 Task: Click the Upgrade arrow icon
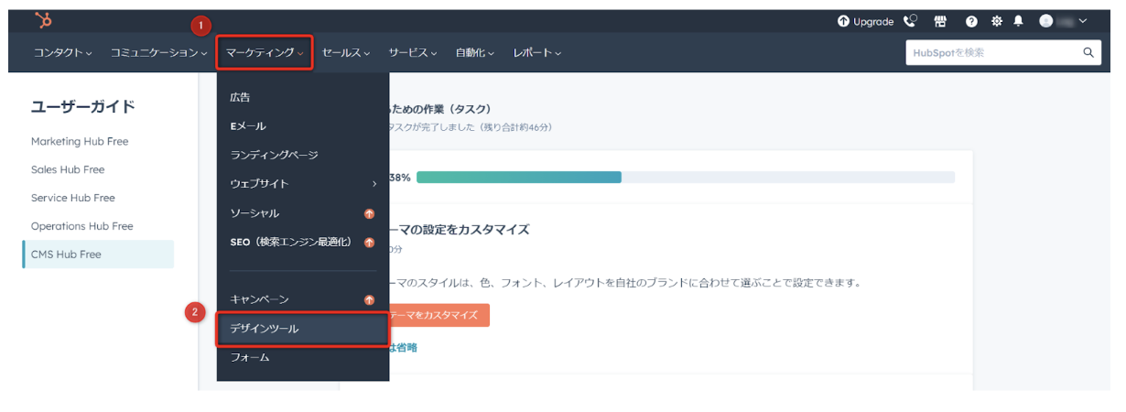click(x=843, y=21)
